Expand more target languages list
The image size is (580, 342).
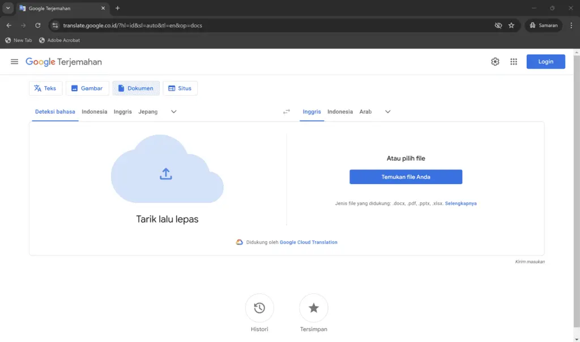387,112
